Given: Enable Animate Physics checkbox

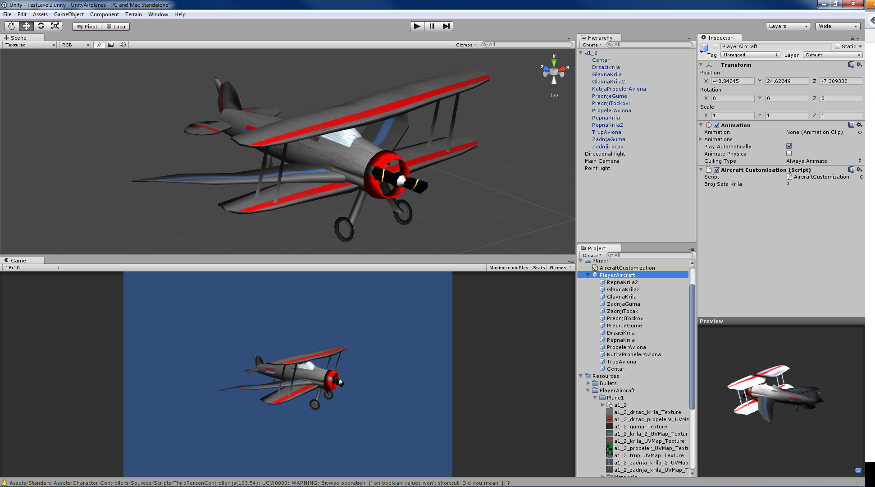Looking at the screenshot, I should pyautogui.click(x=789, y=153).
